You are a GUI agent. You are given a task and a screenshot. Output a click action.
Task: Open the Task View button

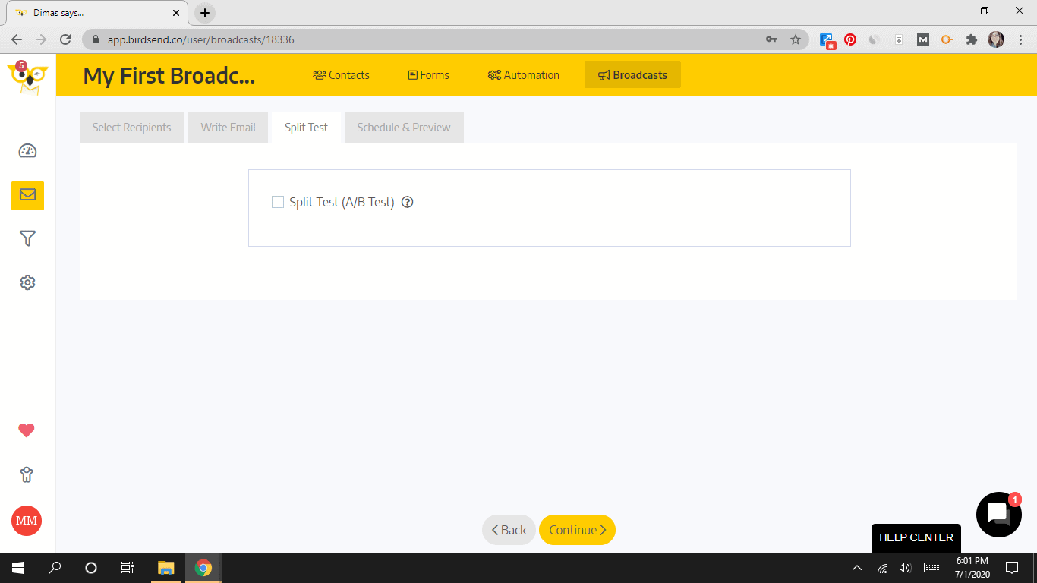(128, 568)
